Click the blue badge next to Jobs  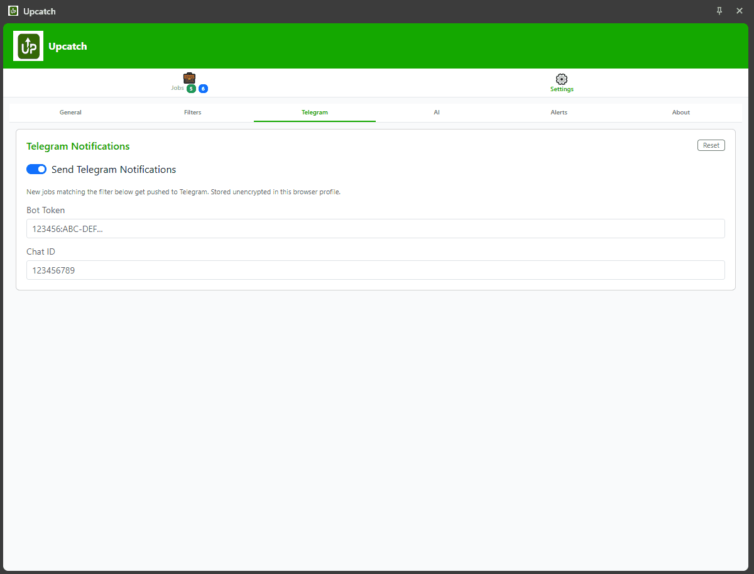(203, 89)
